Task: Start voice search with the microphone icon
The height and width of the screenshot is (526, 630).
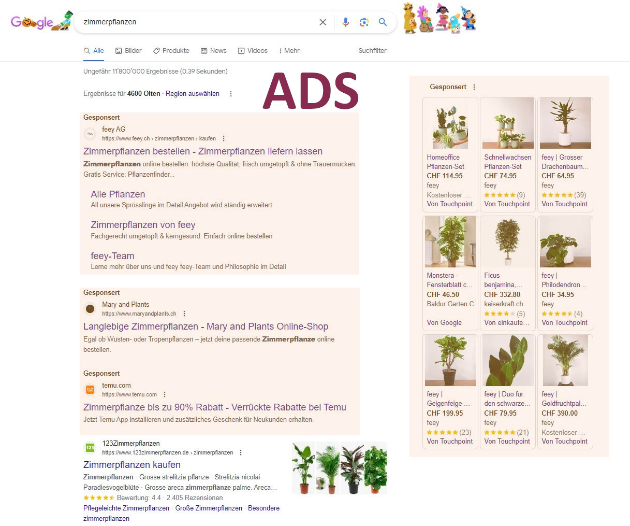Action: [346, 22]
